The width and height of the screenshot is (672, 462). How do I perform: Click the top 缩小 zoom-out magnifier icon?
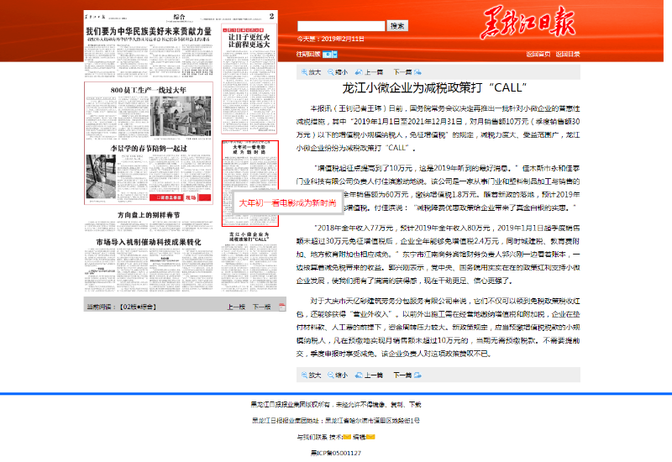pyautogui.click(x=332, y=72)
